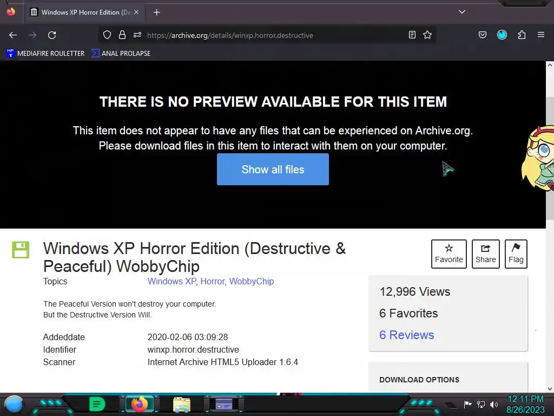Open tracking protection shield icon
Viewport: 554px width, 416px height.
coord(107,35)
